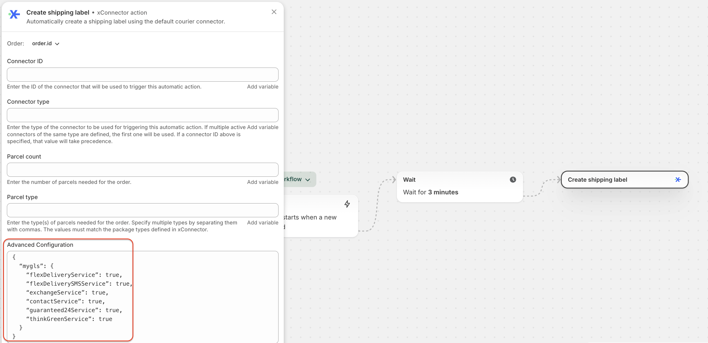Focus the Connector type text field
This screenshot has height=343, width=708.
pyautogui.click(x=142, y=115)
